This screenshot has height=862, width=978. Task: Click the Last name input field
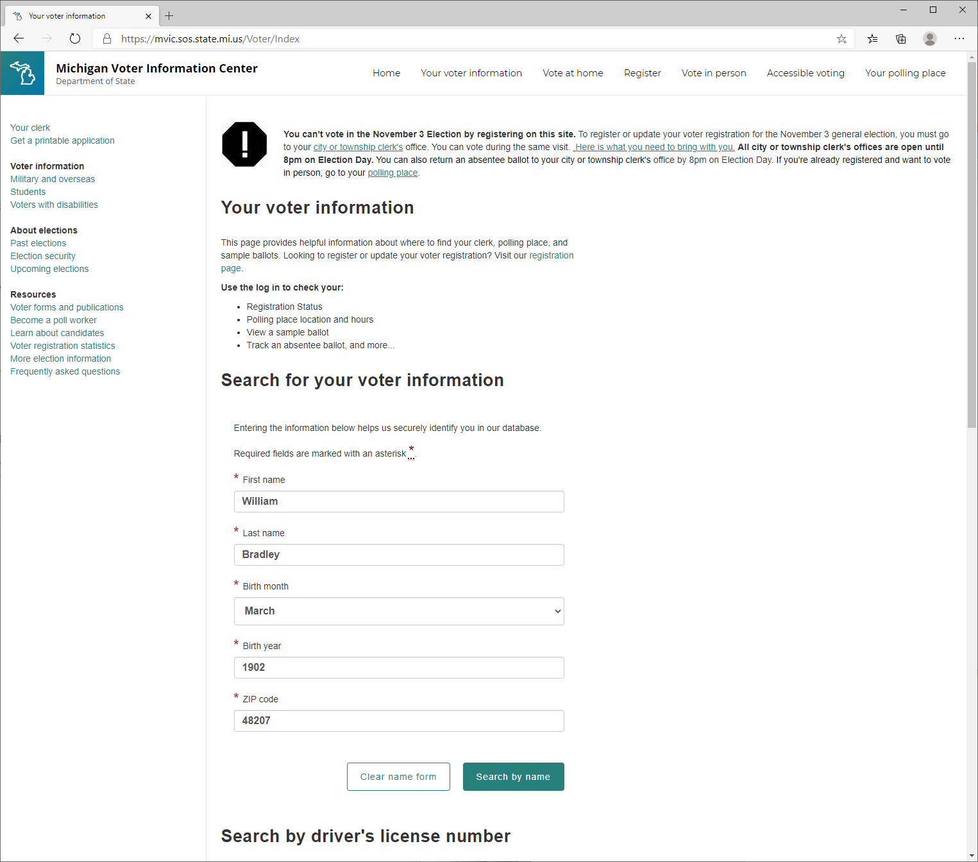[x=399, y=555]
